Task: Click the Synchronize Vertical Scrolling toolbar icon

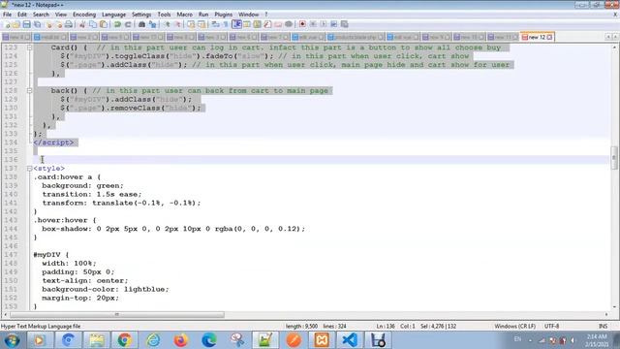Action: point(191,24)
